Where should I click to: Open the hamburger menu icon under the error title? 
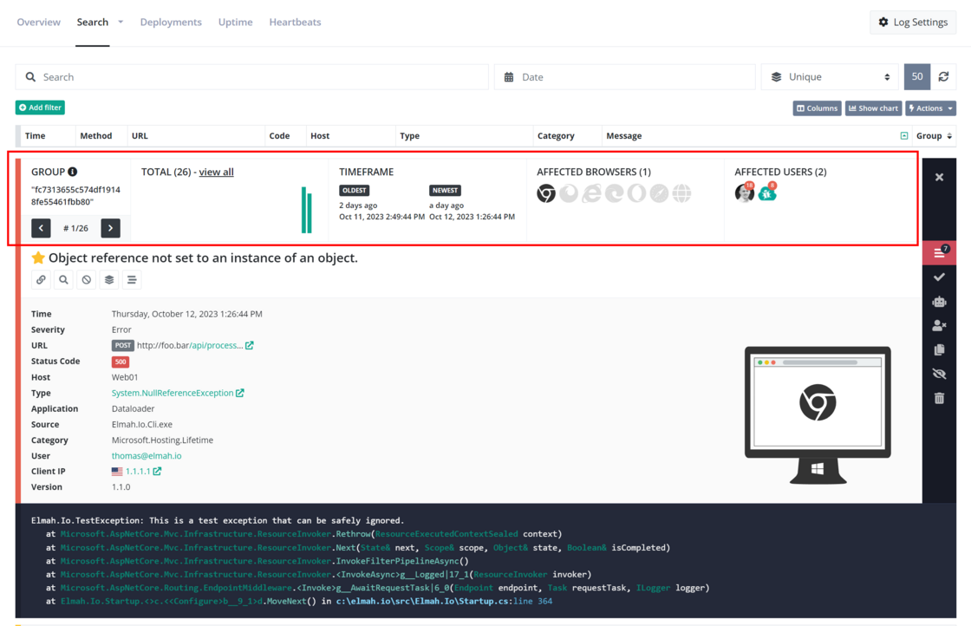point(132,280)
